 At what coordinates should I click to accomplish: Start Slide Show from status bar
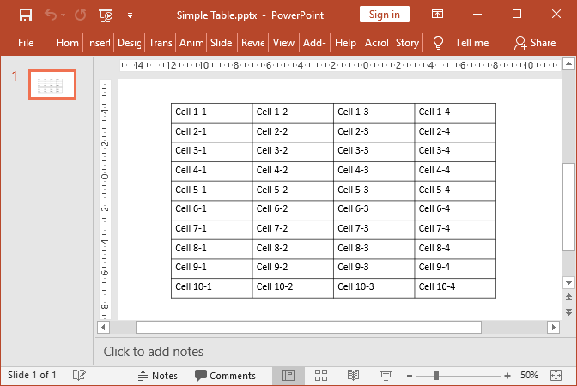pyautogui.click(x=386, y=375)
